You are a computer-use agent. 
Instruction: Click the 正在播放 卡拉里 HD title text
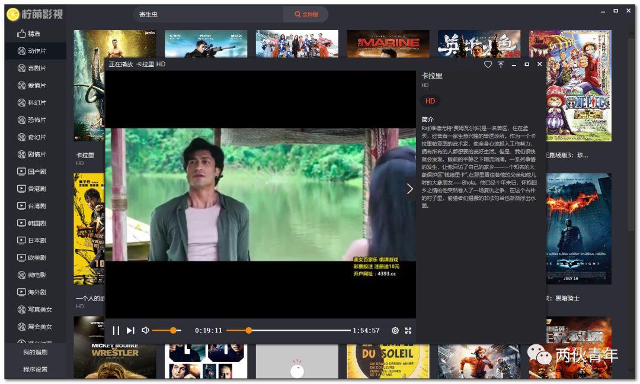[137, 64]
